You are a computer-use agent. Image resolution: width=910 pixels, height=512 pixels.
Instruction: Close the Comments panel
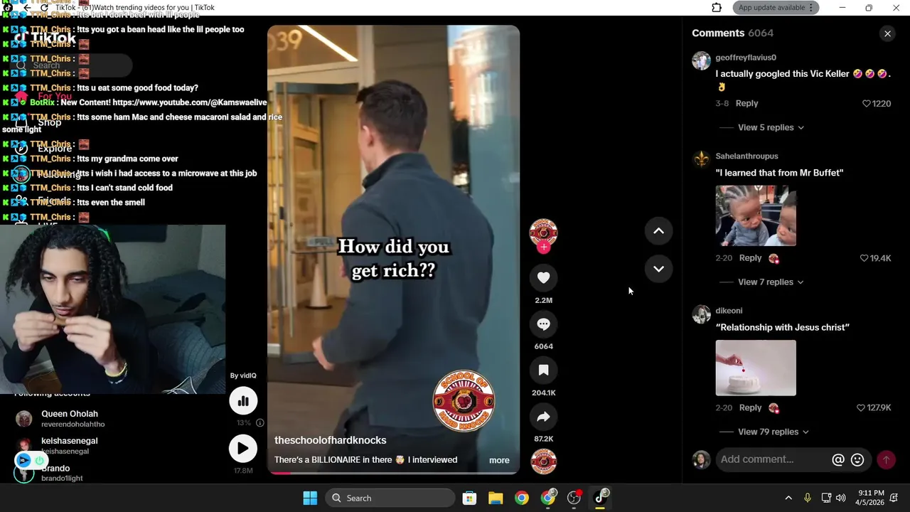click(x=887, y=33)
